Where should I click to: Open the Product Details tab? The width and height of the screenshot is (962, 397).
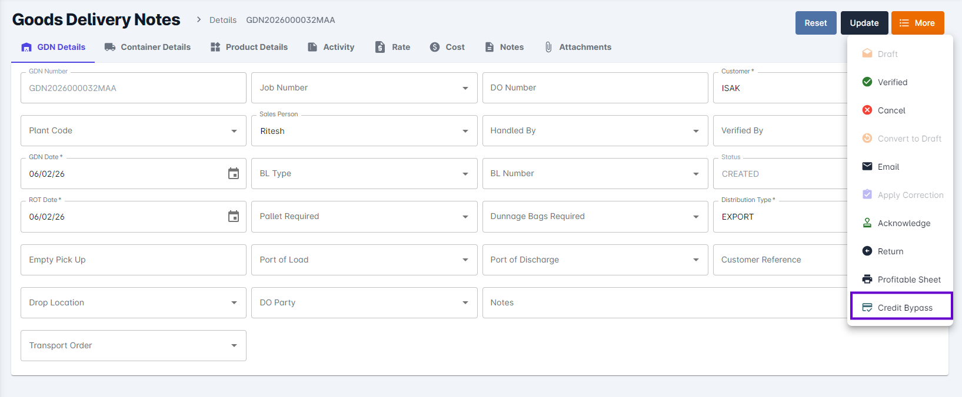click(249, 47)
